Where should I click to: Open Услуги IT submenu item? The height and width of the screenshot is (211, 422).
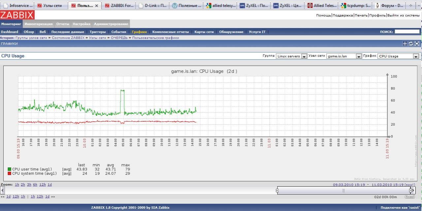pos(257,32)
